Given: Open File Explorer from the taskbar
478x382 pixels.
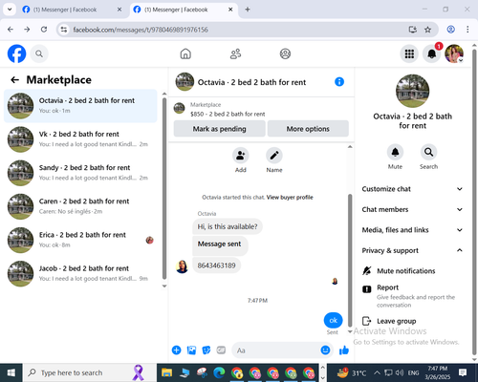Looking at the screenshot, I should [x=166, y=372].
